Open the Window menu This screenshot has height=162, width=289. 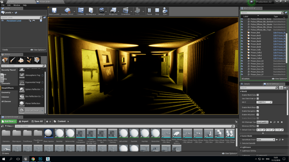click(17, 5)
